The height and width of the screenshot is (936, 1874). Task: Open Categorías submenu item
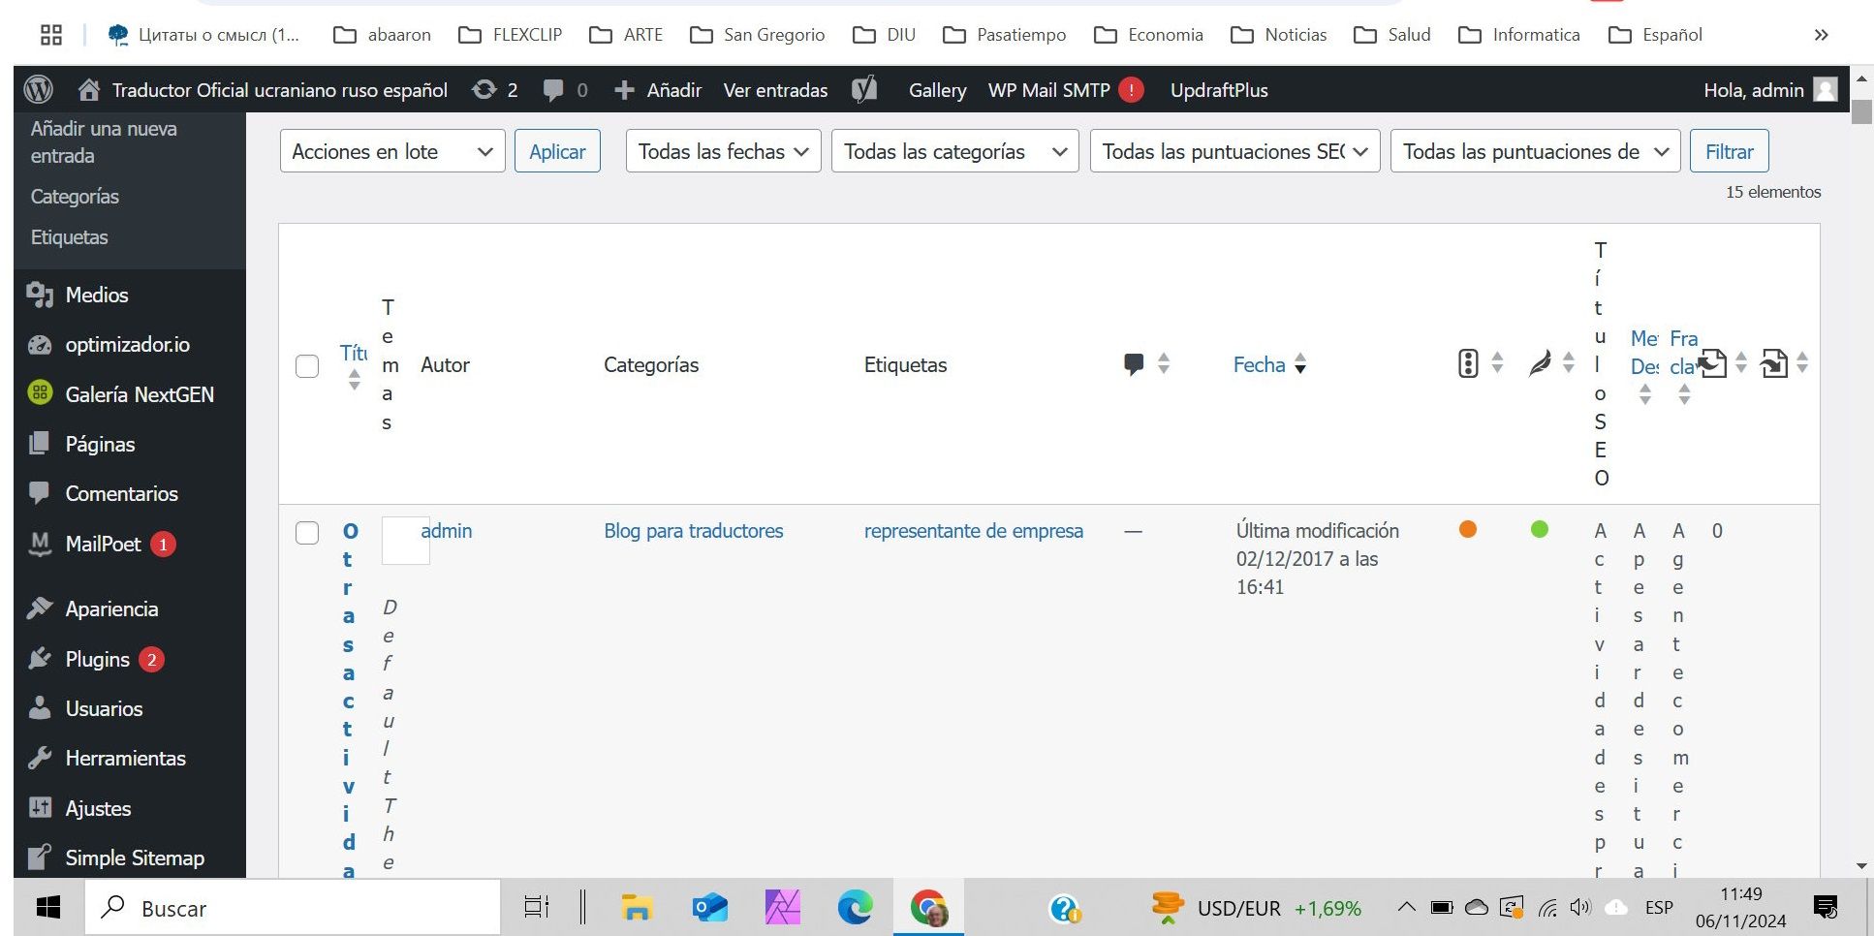coord(75,197)
